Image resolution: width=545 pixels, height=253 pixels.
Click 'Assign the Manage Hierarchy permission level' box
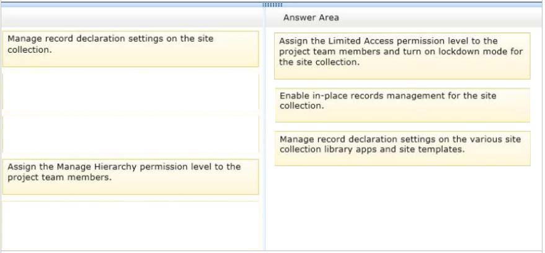pos(130,177)
